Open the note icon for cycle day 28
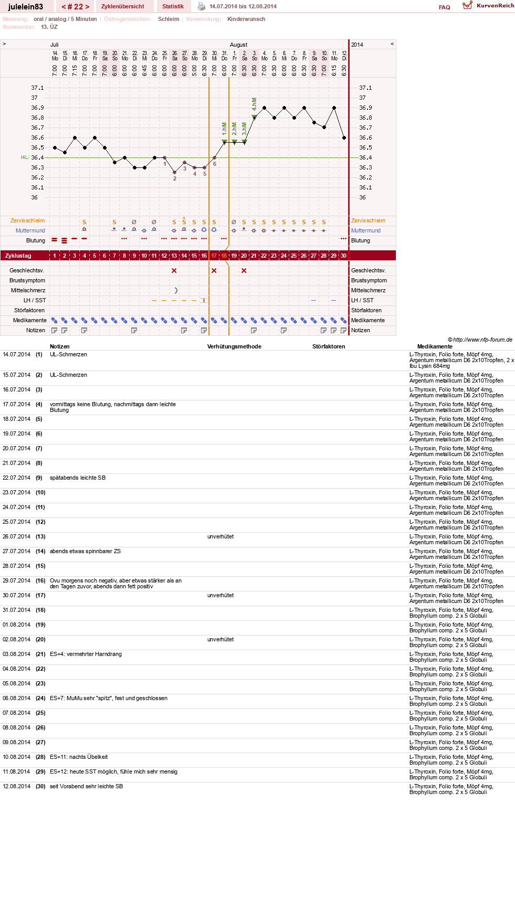 pyautogui.click(x=323, y=331)
